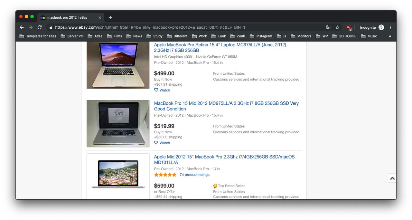Open the 74 product ratings link
Screen dimensions: 412x220
(194, 175)
